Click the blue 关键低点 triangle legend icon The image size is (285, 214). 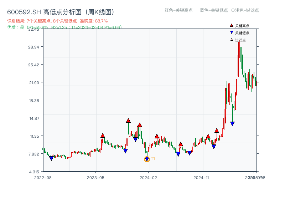point(231,32)
